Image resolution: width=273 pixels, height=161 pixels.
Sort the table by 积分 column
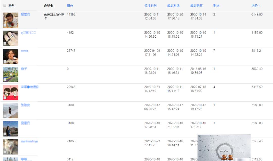tap(70, 6)
